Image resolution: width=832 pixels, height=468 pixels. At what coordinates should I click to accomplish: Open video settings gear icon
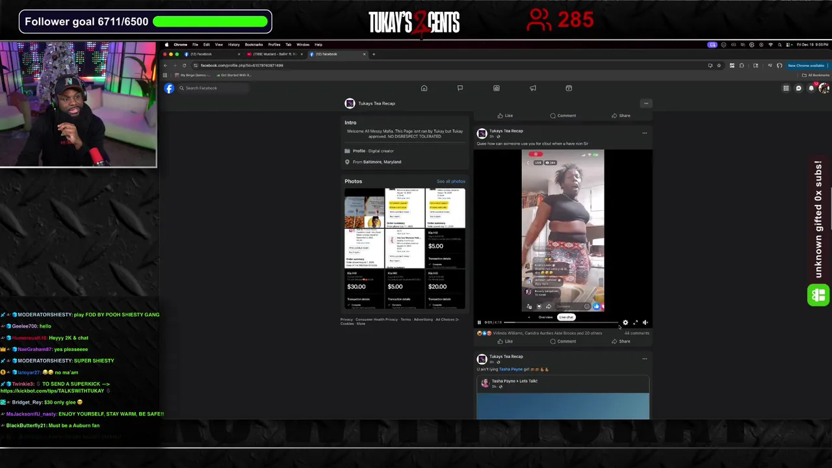pyautogui.click(x=625, y=322)
